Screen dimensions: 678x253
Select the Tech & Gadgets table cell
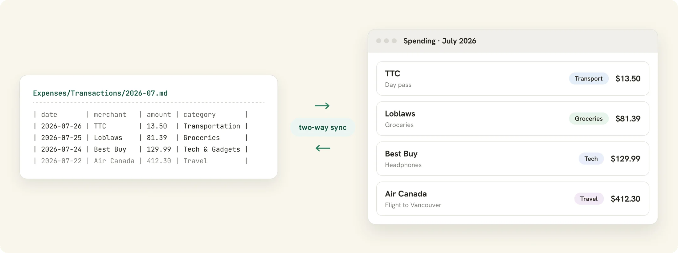[x=212, y=149]
